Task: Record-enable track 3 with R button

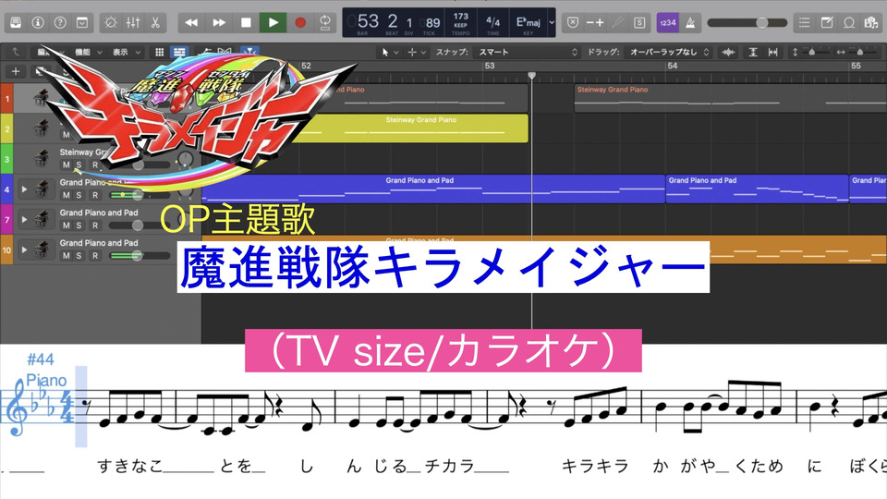Action: coord(95,164)
